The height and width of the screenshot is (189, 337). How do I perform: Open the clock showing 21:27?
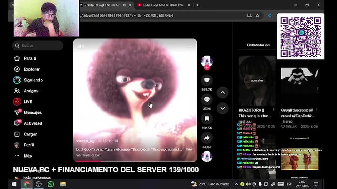pyautogui.click(x=302, y=184)
